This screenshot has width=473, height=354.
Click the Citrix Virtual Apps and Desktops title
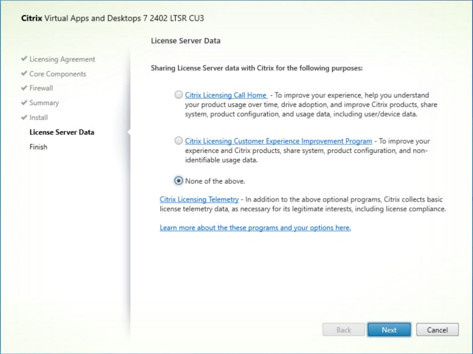click(x=113, y=18)
